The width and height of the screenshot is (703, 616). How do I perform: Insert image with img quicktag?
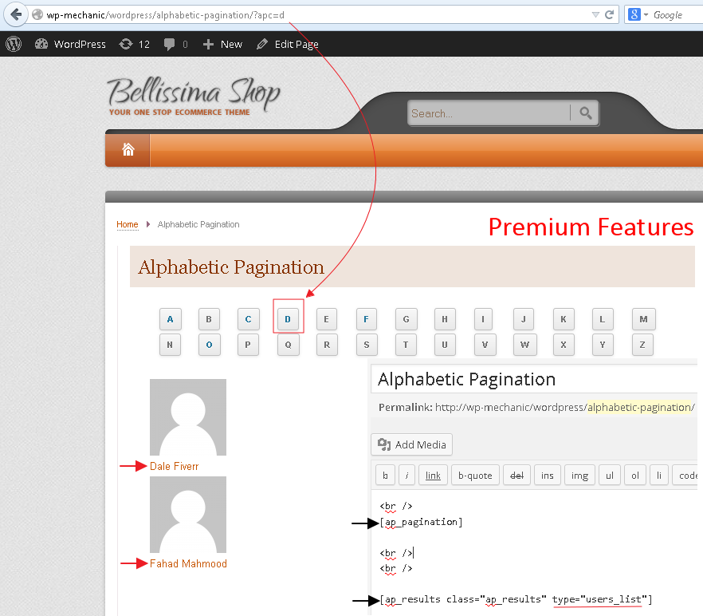[579, 476]
